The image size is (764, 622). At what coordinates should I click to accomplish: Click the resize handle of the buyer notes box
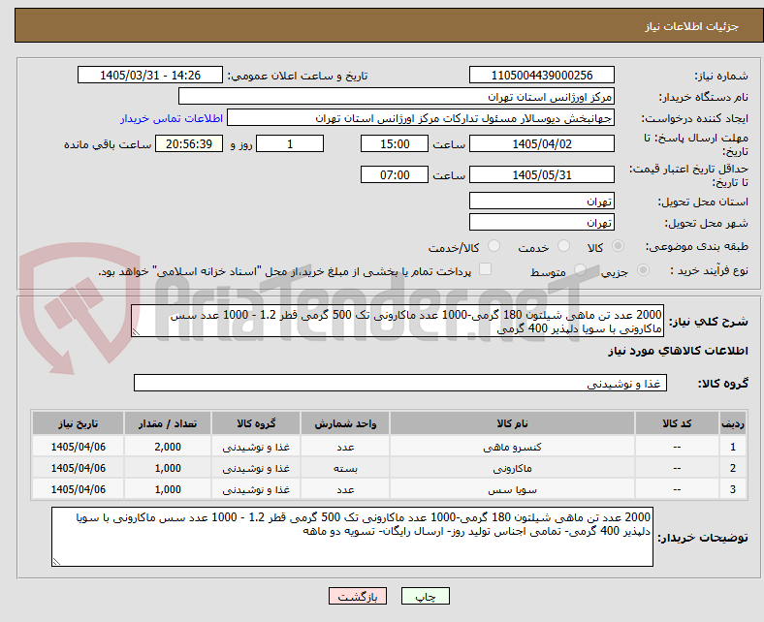click(56, 562)
